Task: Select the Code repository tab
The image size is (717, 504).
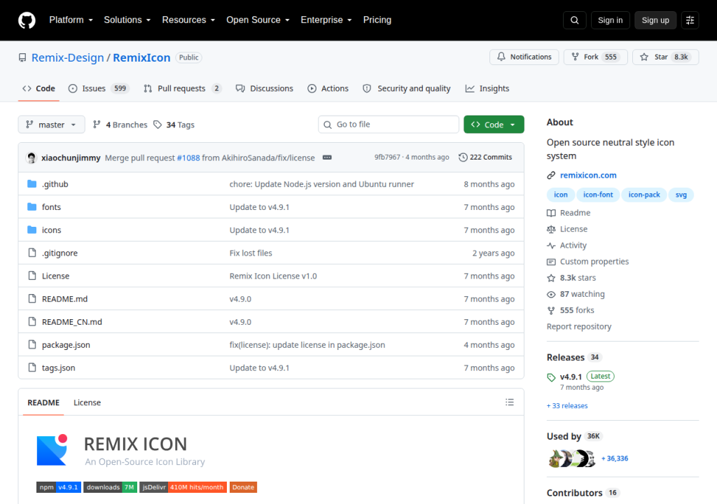Action: pyautogui.click(x=39, y=89)
